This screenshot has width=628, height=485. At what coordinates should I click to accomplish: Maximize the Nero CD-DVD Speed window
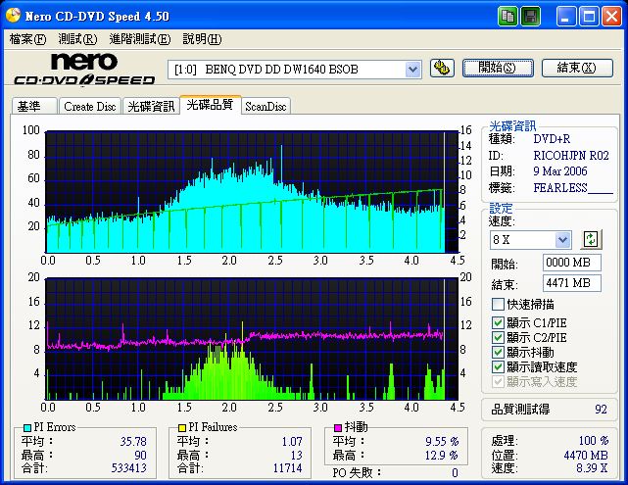click(x=589, y=17)
